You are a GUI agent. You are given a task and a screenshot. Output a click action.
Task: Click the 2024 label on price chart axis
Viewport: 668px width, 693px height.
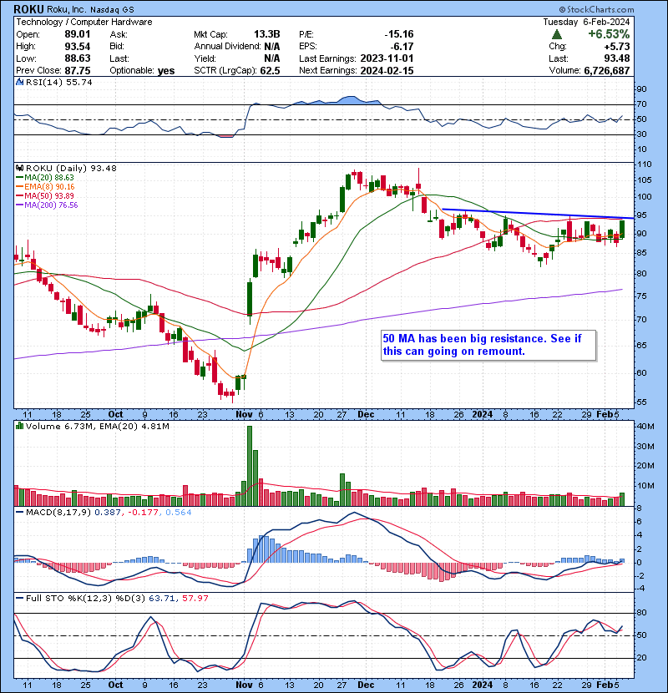point(483,415)
